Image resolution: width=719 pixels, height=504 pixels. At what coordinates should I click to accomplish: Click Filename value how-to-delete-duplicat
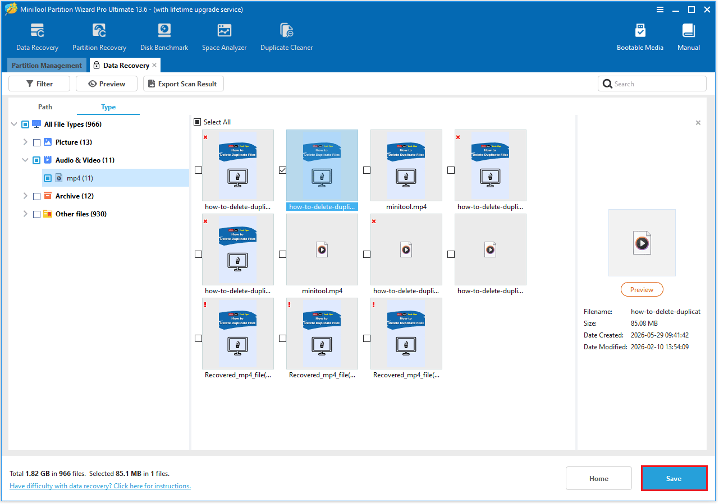[666, 312]
